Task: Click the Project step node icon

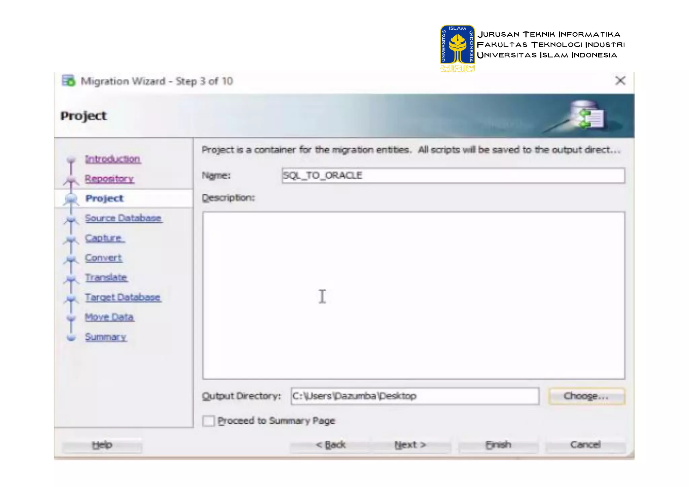Action: click(71, 199)
